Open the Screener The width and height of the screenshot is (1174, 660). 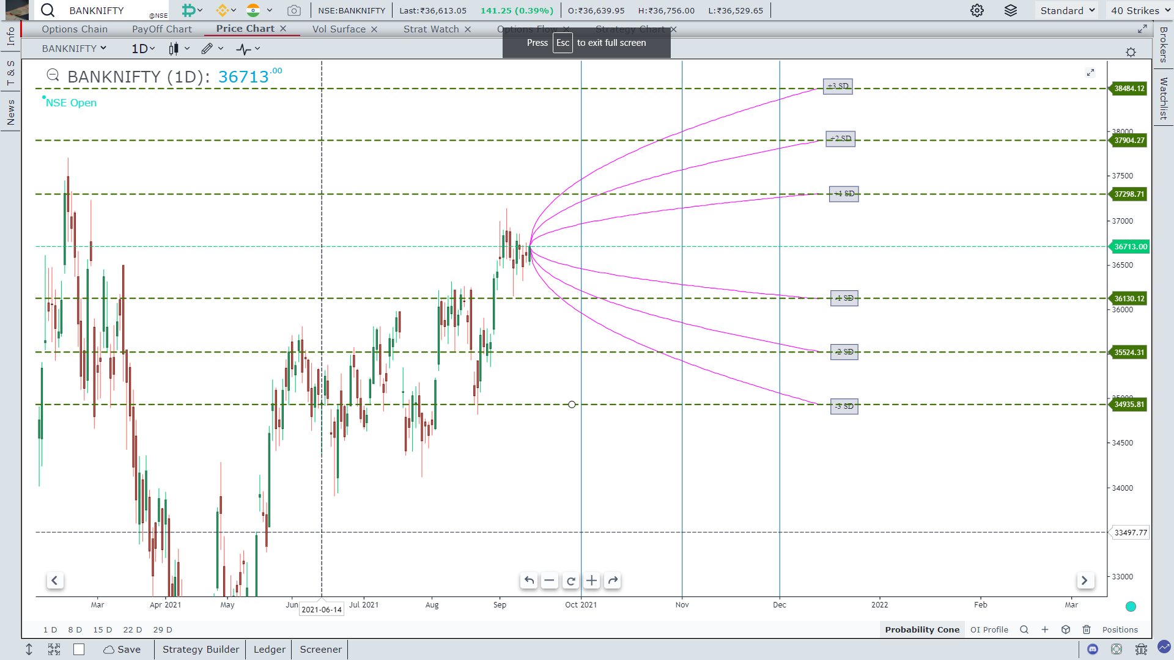click(320, 650)
